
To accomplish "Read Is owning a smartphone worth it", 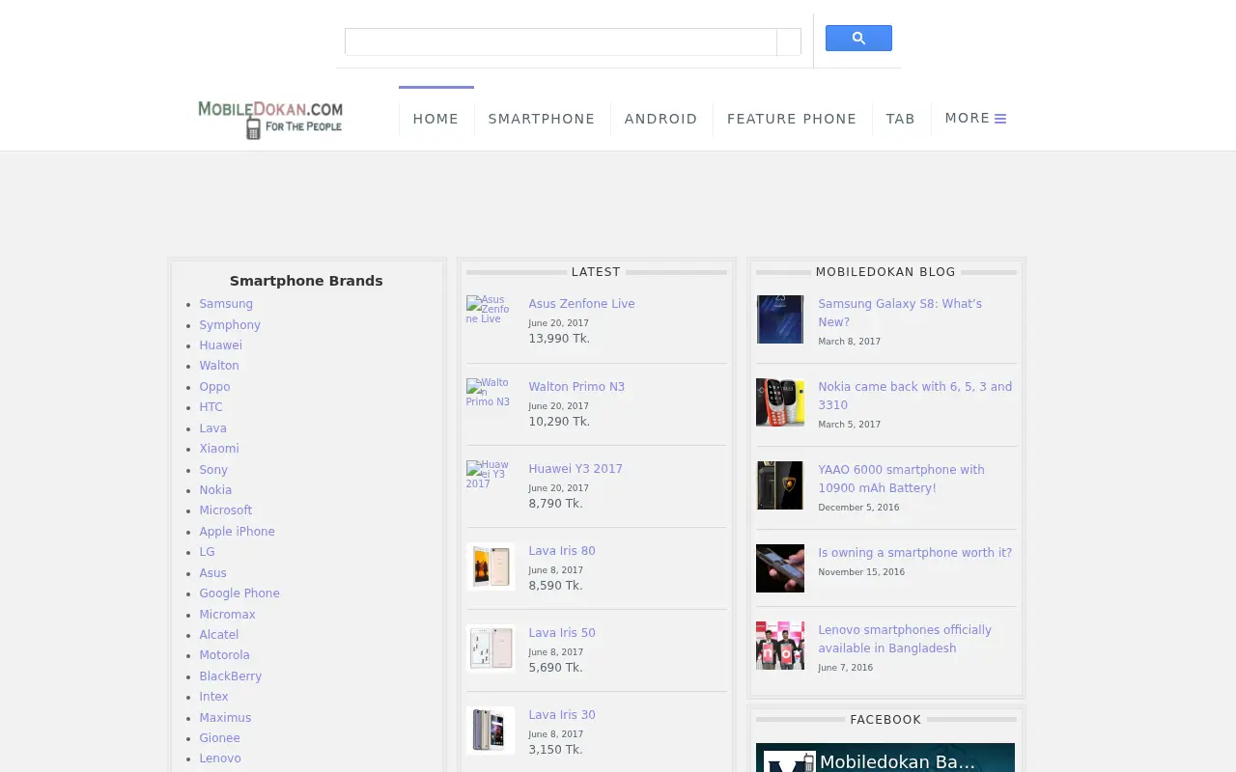I will 915,553.
